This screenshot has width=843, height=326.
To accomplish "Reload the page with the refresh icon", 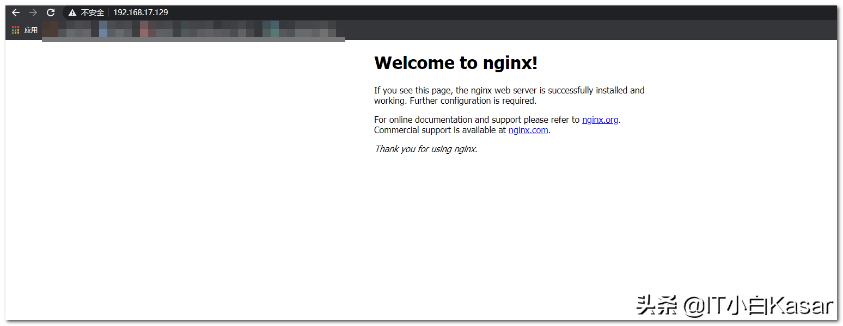I will 51,12.
